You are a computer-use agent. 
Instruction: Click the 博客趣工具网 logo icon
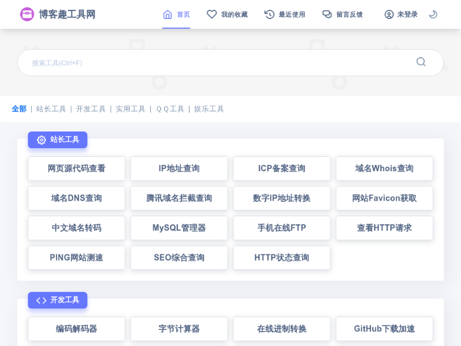pos(27,14)
